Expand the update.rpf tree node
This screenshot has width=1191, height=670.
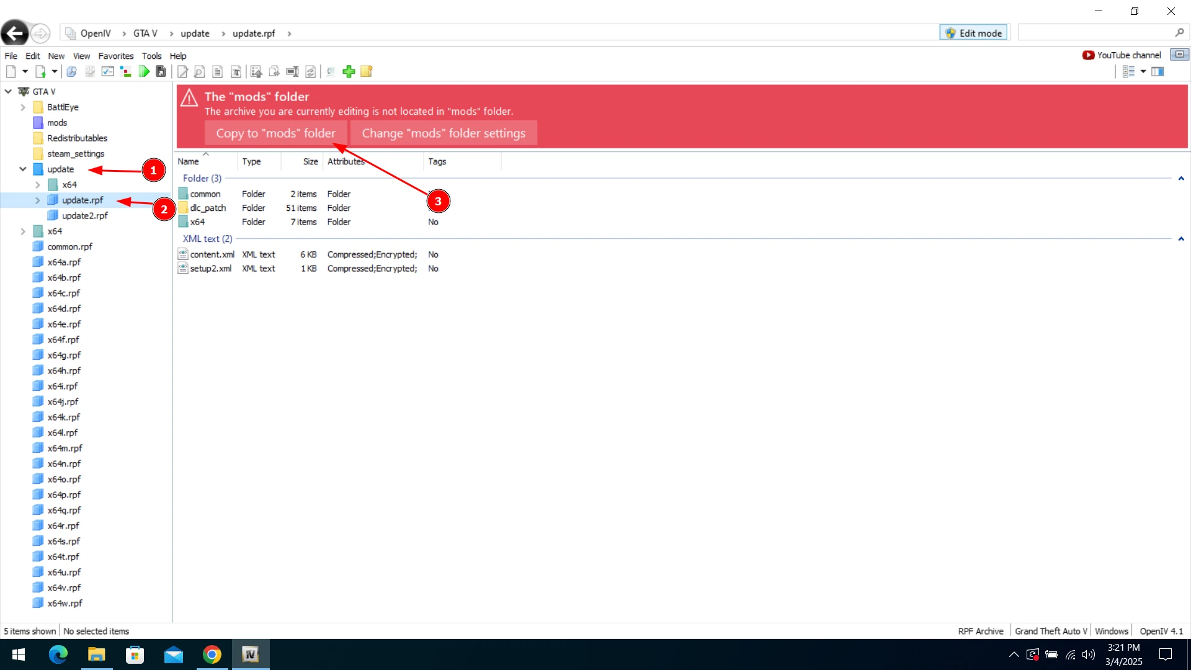click(x=38, y=200)
